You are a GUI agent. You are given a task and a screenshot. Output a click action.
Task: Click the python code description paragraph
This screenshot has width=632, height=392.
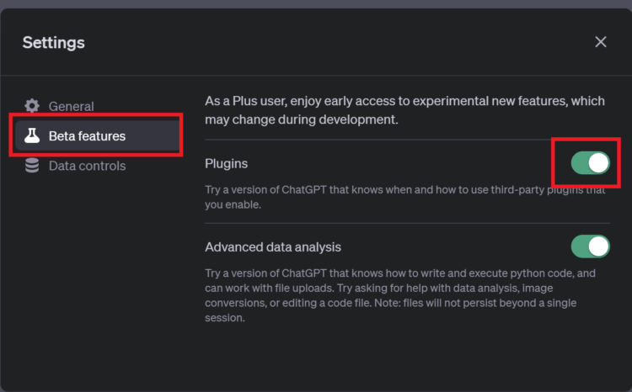click(x=399, y=295)
